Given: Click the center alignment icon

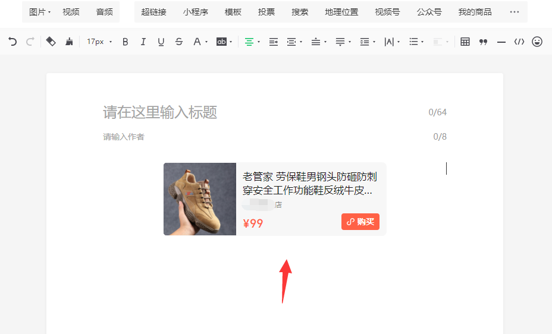Looking at the screenshot, I should (x=249, y=42).
